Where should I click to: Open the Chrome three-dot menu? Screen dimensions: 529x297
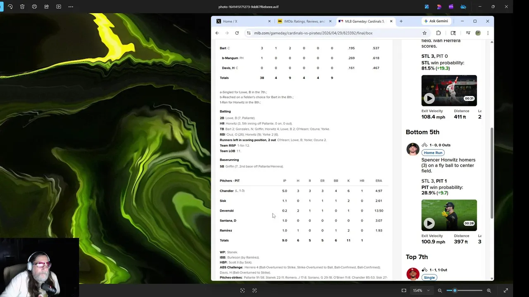(x=488, y=33)
